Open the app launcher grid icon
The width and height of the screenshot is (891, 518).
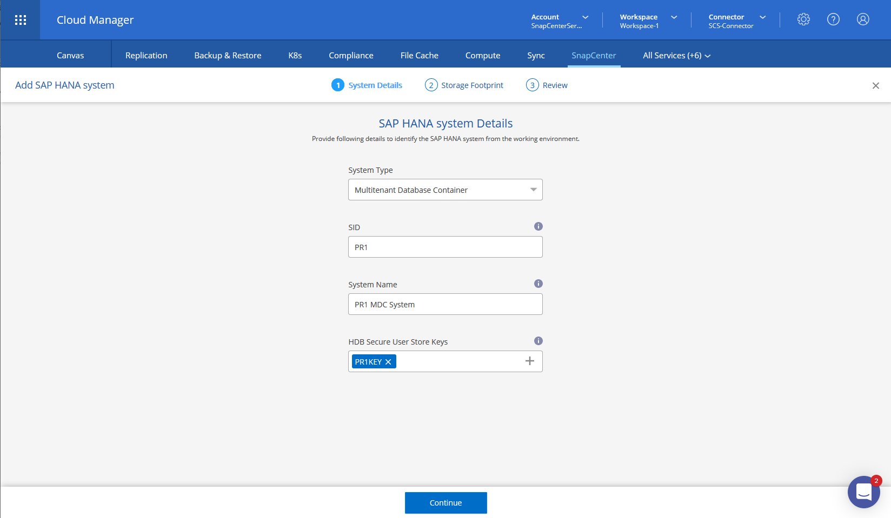tap(21, 20)
